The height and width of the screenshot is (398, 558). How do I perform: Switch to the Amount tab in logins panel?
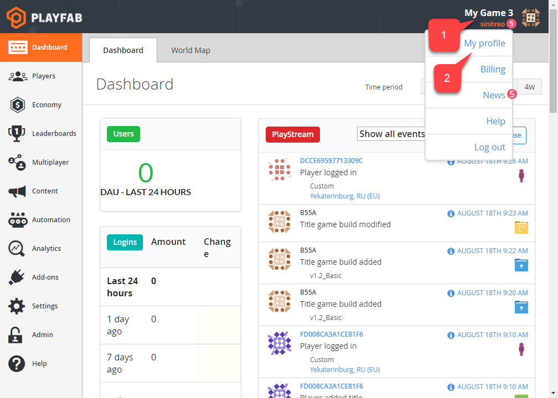[168, 242]
